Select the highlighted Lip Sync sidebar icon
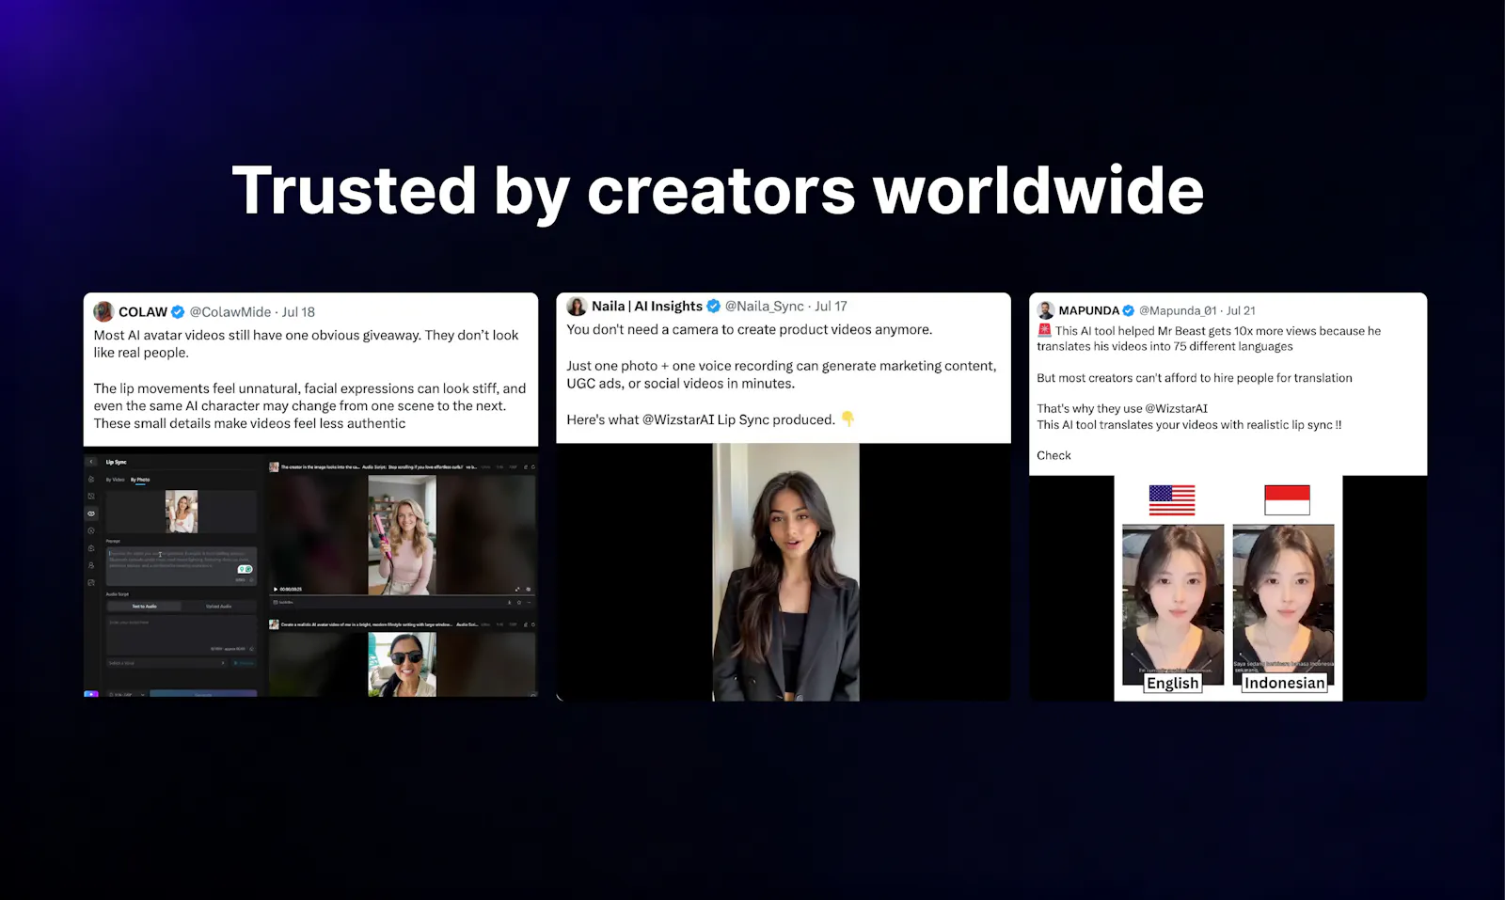 [x=91, y=513]
